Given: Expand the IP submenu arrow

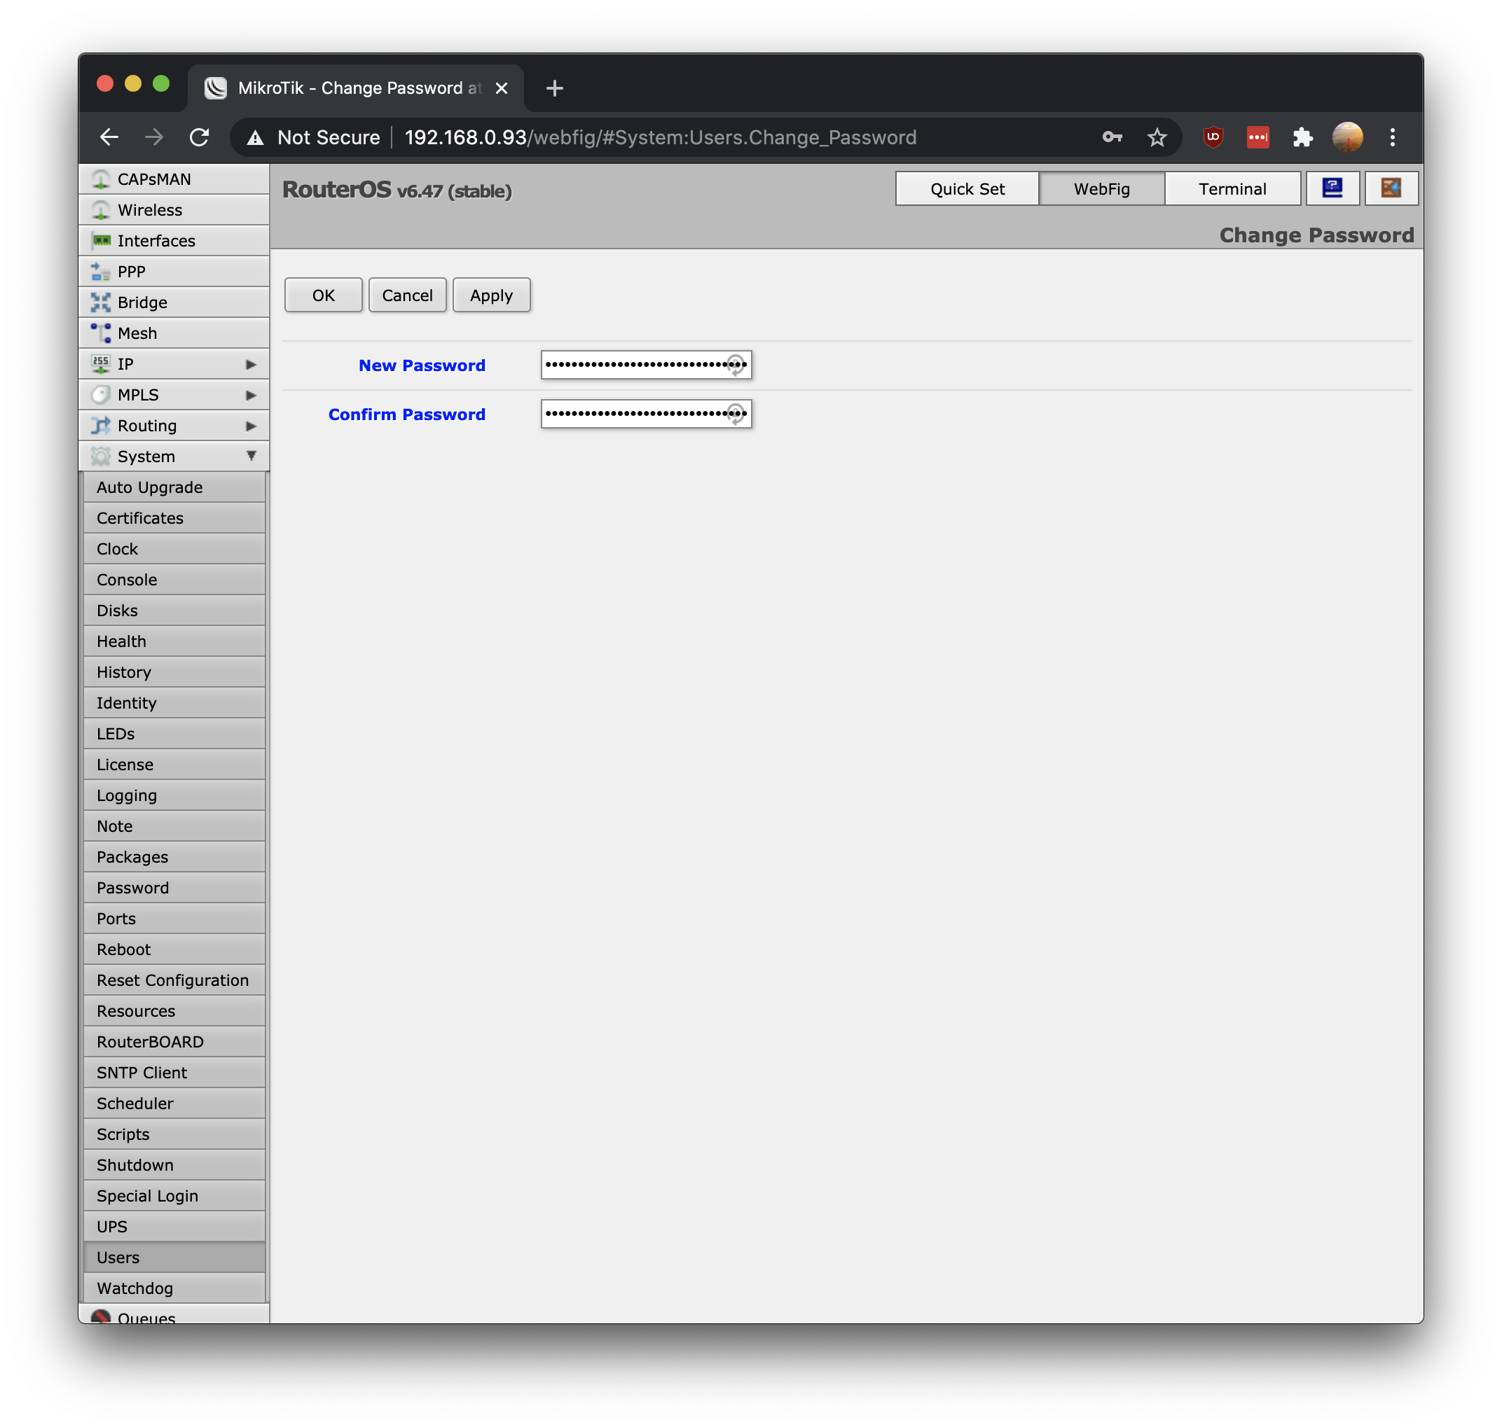Looking at the screenshot, I should 249,363.
